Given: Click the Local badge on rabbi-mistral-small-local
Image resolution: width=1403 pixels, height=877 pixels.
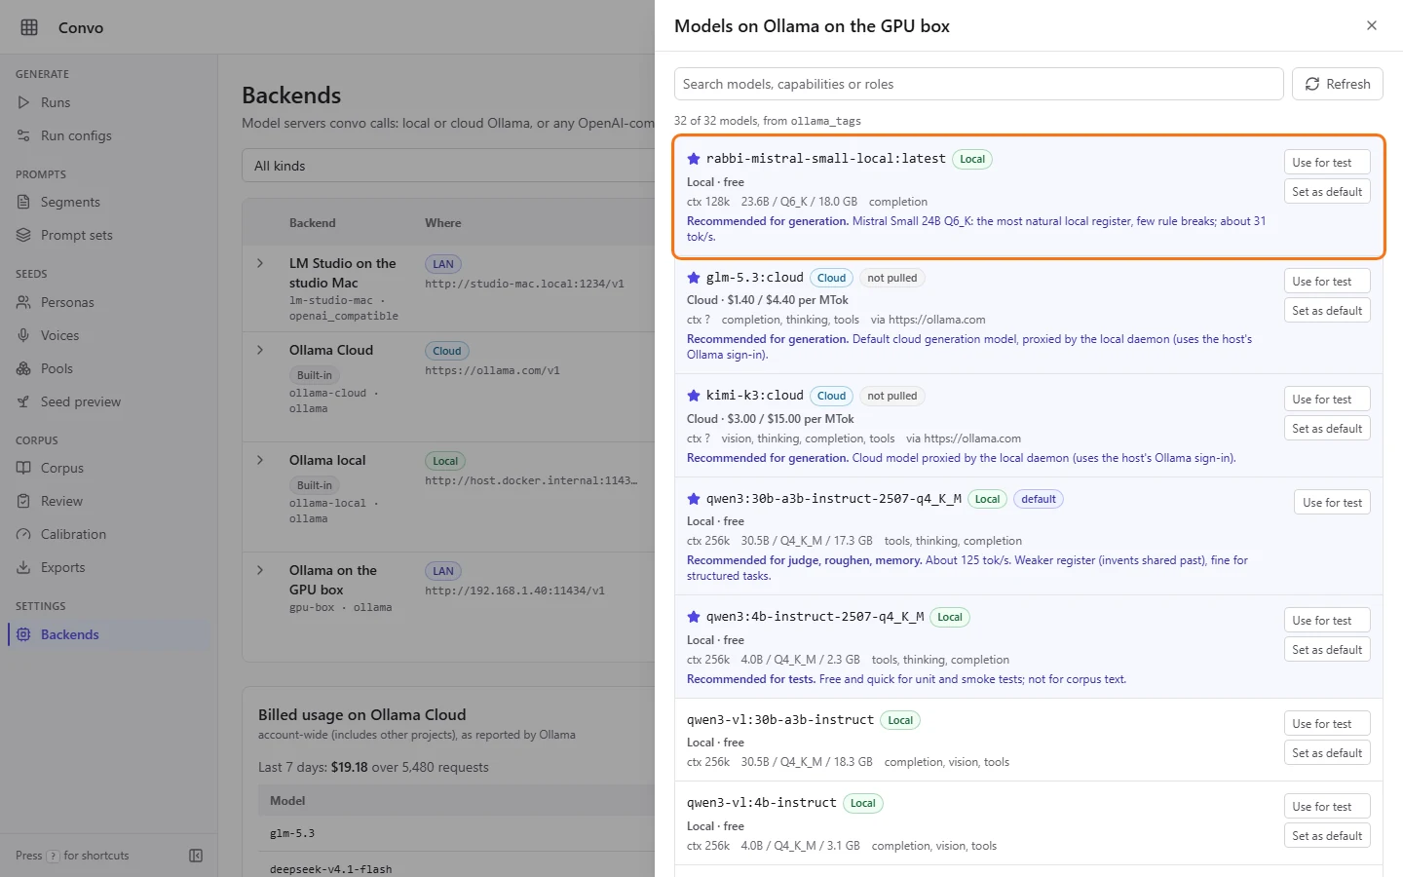Looking at the screenshot, I should (972, 159).
